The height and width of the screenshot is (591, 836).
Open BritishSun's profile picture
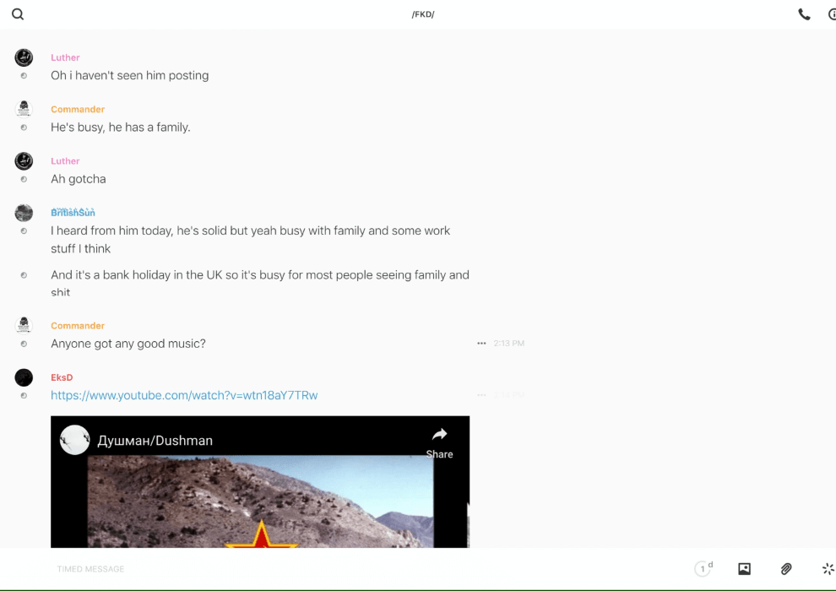tap(24, 213)
